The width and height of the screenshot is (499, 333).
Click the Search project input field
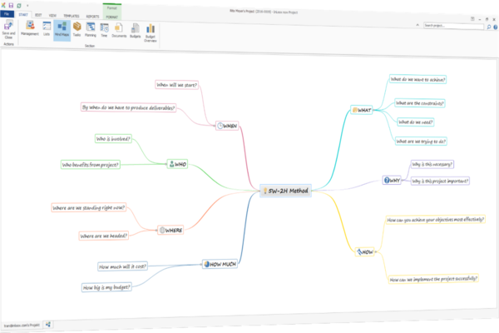point(453,26)
